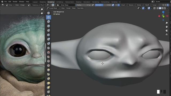Switch to solid viewport shading
Viewport: 171px width, 96px height.
click(x=160, y=8)
